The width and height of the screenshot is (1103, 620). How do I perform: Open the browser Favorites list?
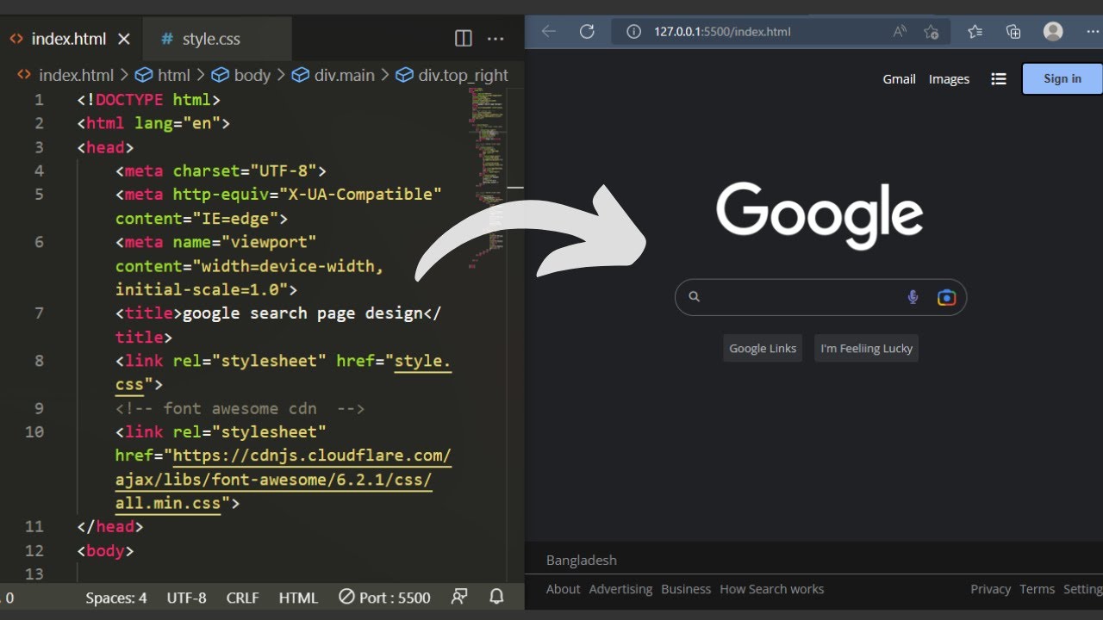coord(975,32)
